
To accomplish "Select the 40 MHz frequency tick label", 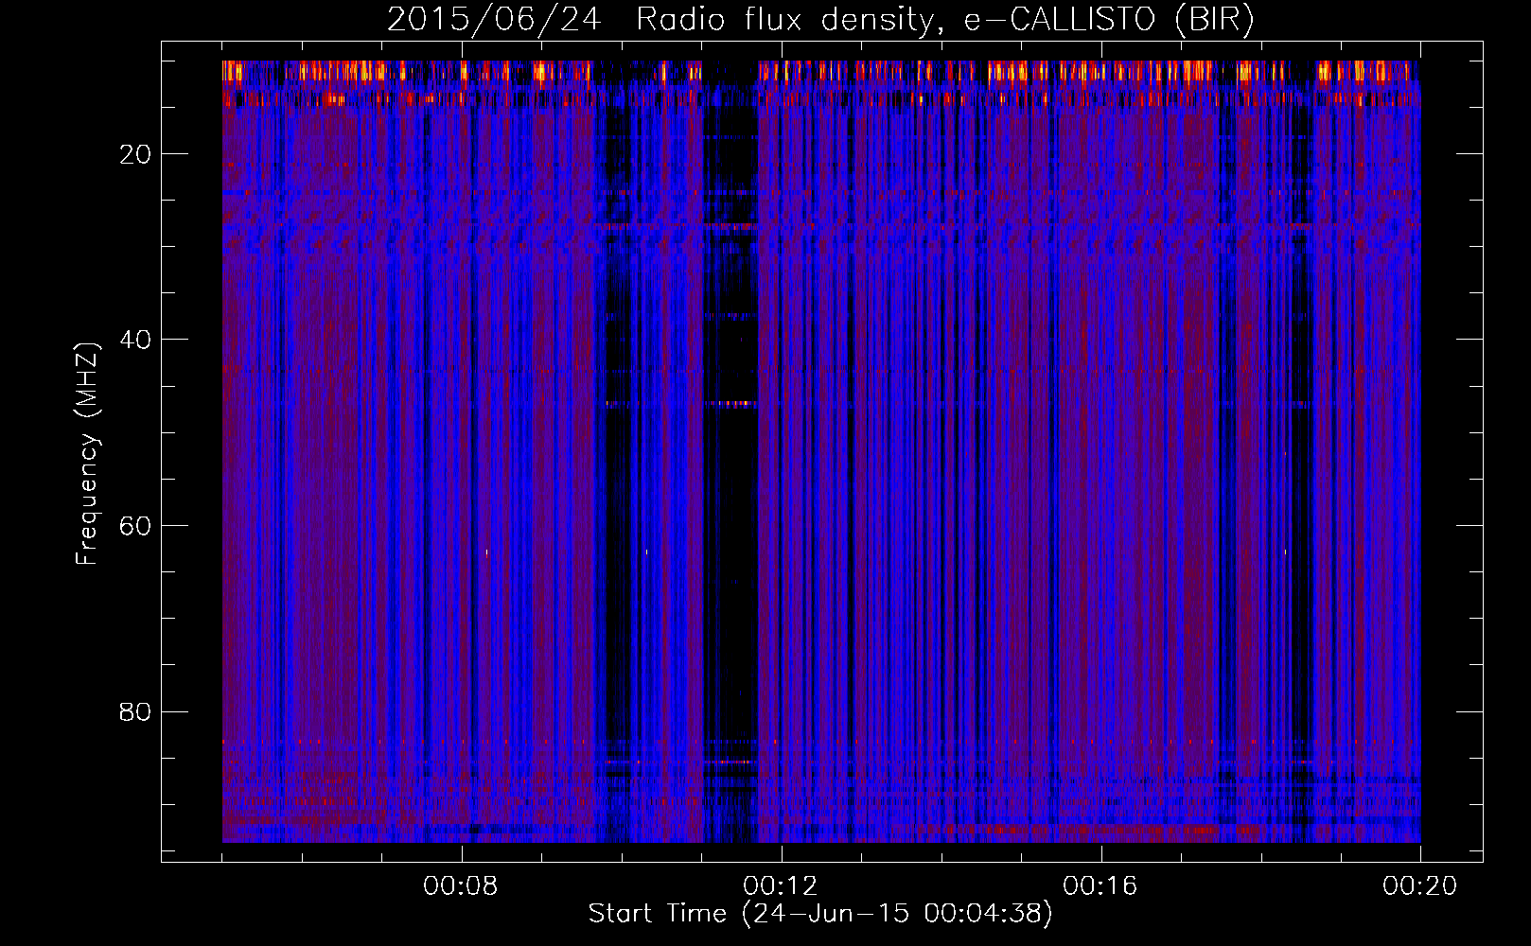I will 136,340.
